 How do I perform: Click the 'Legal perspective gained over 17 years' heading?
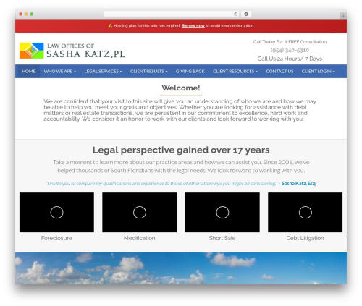click(181, 150)
